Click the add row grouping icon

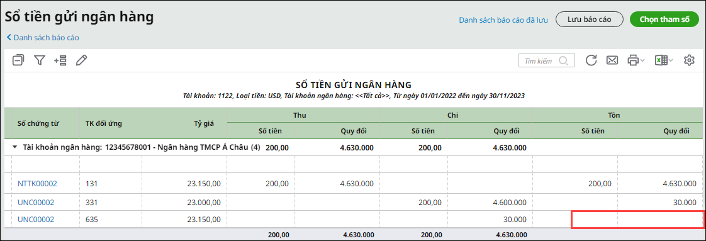pos(60,60)
